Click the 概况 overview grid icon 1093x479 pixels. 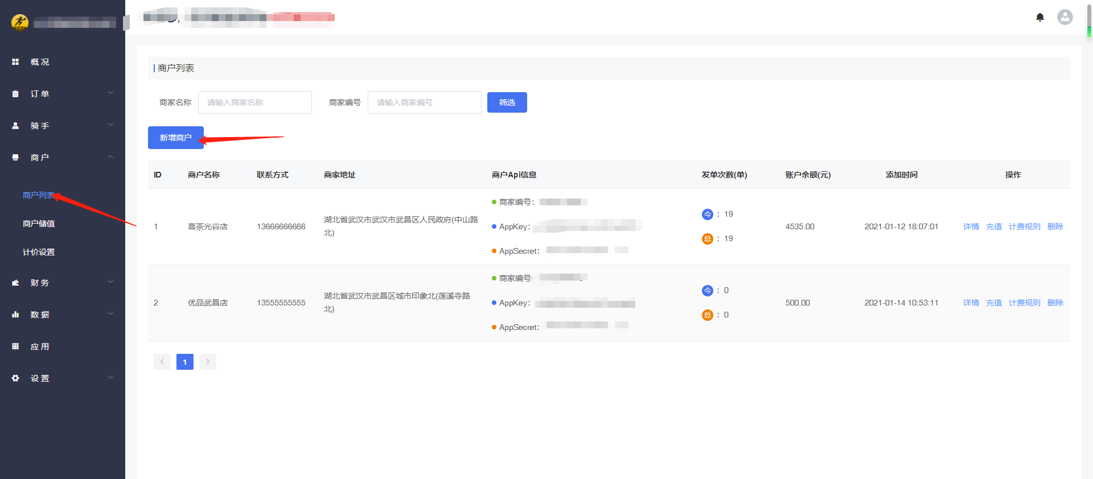(15, 62)
